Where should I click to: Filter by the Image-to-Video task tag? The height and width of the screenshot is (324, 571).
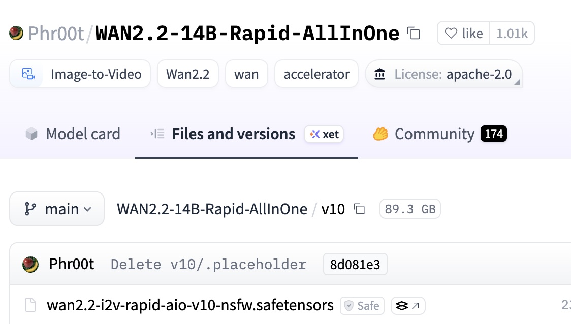80,74
